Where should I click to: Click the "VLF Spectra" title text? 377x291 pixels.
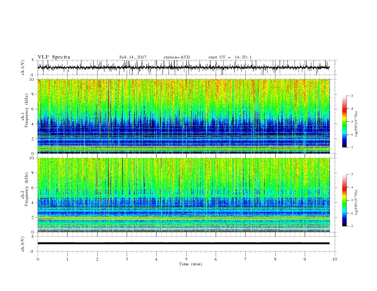coord(54,57)
